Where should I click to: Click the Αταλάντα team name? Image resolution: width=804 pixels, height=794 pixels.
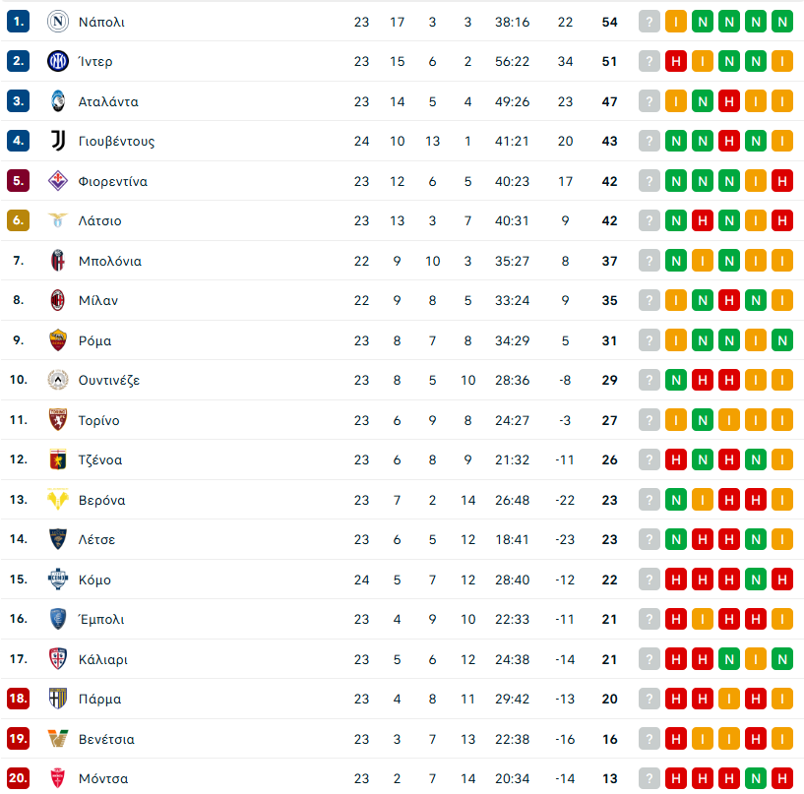coord(108,101)
